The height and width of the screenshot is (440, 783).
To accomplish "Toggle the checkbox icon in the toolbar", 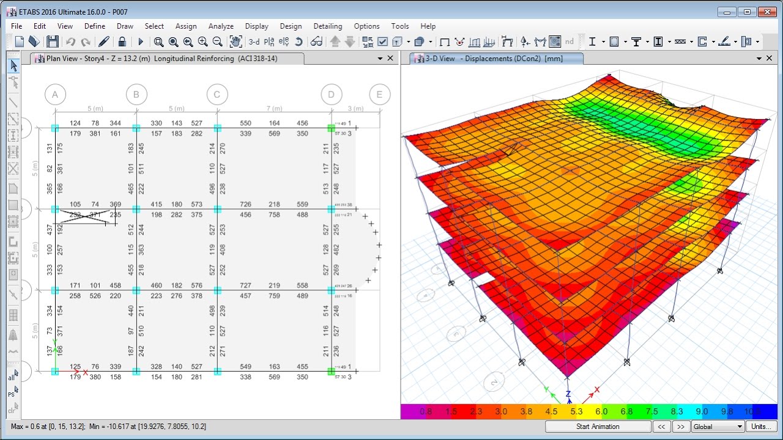I will tap(383, 42).
